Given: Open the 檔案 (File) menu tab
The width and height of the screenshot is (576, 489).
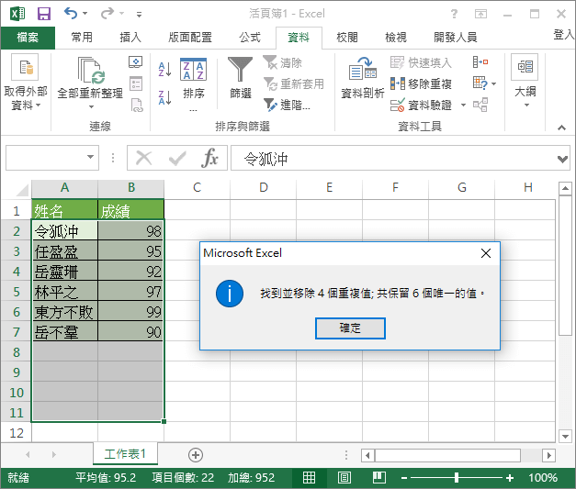Looking at the screenshot, I should 28,38.
